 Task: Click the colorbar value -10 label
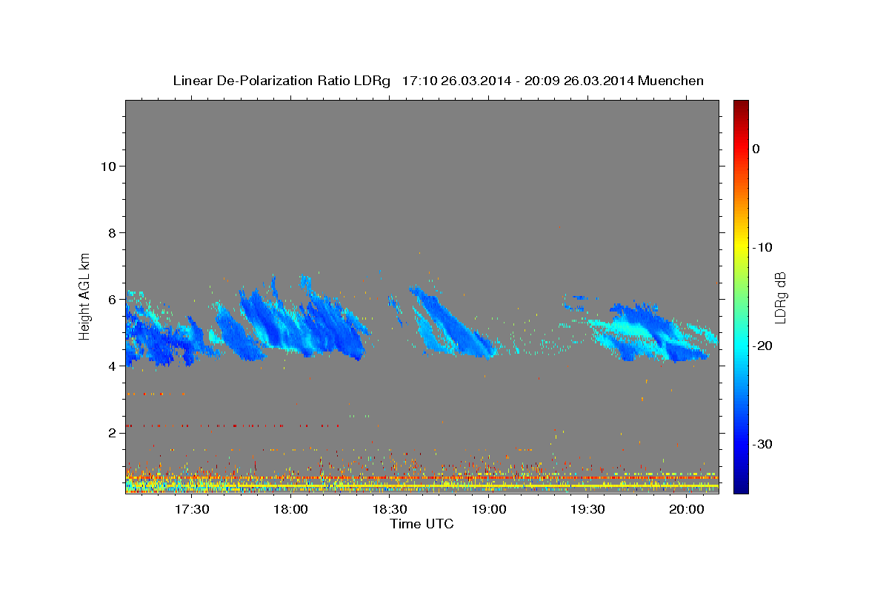(762, 247)
